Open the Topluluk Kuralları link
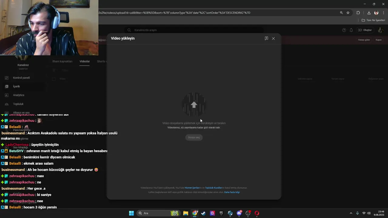Image resolution: width=388 pixels, height=218 pixels. pos(214,188)
